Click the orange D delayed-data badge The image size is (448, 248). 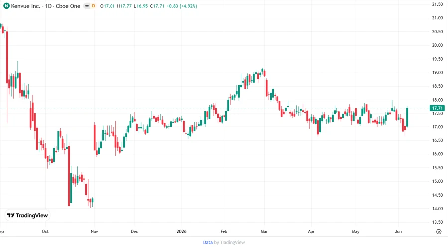coord(93,6)
